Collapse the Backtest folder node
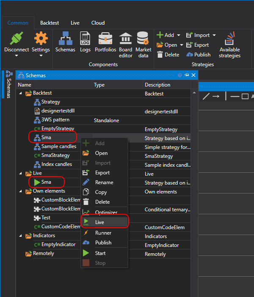 click(x=21, y=93)
